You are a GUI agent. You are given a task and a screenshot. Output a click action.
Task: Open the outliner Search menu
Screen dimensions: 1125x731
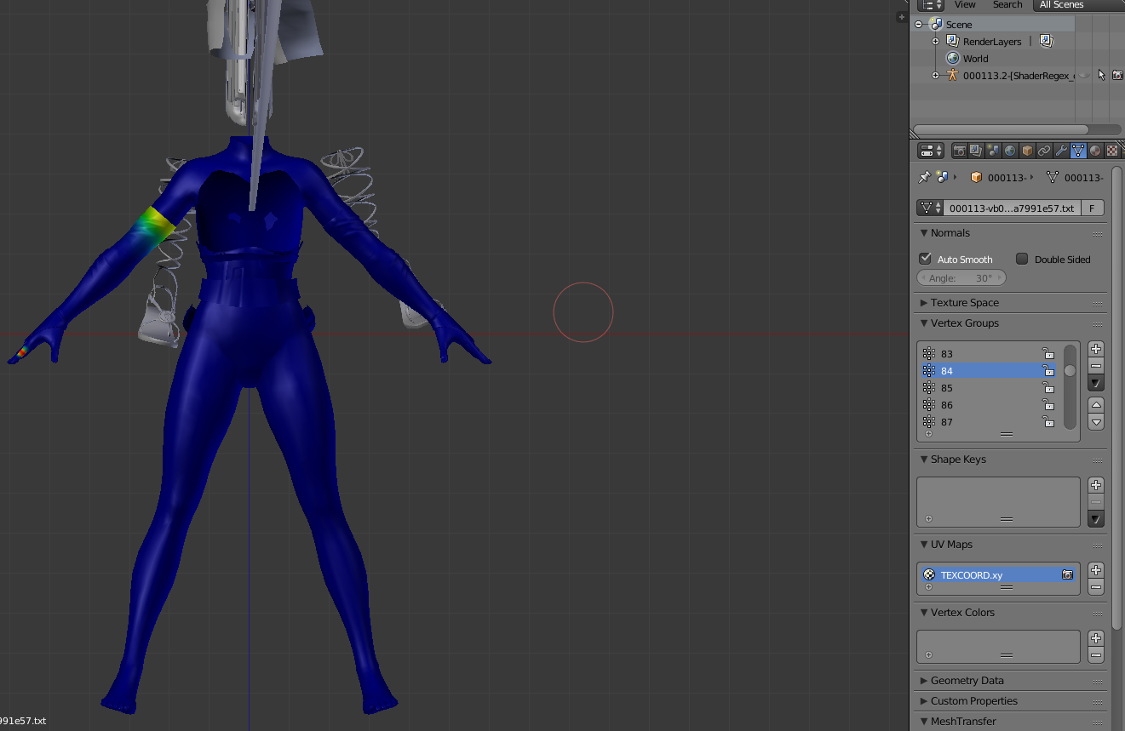[x=1007, y=5]
